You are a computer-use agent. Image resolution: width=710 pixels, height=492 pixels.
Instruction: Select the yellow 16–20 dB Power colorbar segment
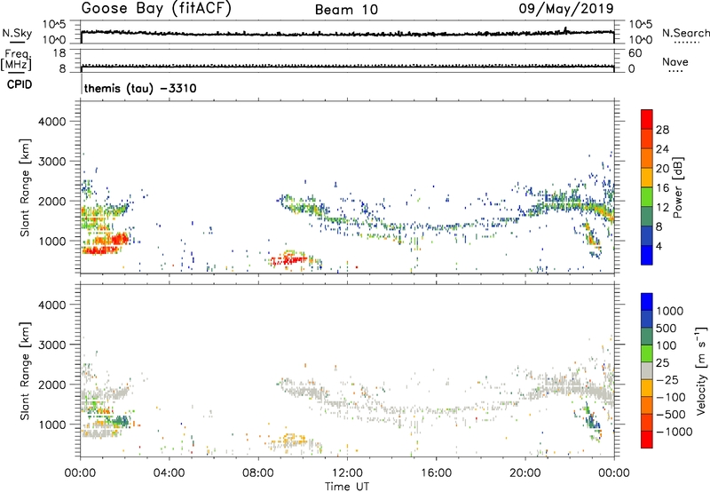pyautogui.click(x=647, y=178)
